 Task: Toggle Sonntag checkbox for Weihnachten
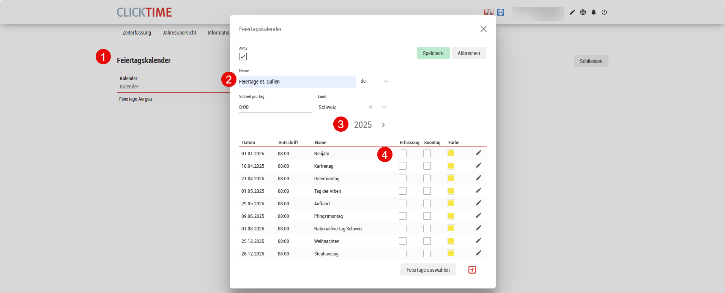pyautogui.click(x=427, y=241)
